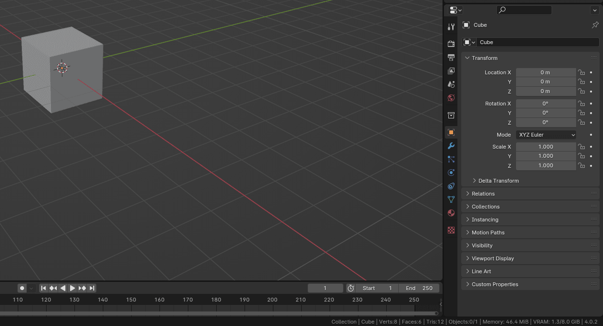The image size is (603, 326).
Task: Open the World properties tab
Action: point(451,98)
